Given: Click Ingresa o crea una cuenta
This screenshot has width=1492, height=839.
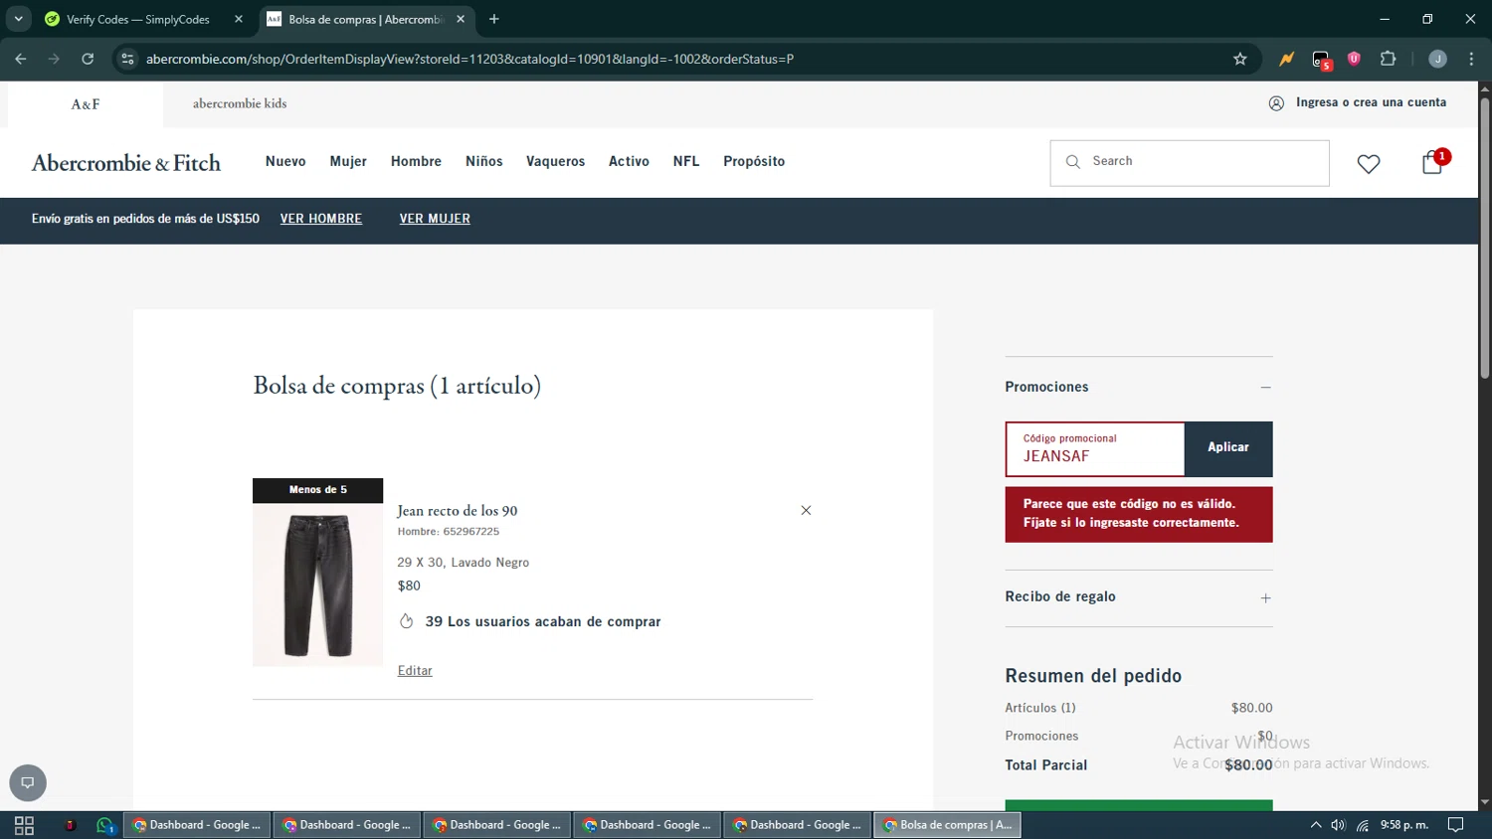Looking at the screenshot, I should click(1371, 102).
